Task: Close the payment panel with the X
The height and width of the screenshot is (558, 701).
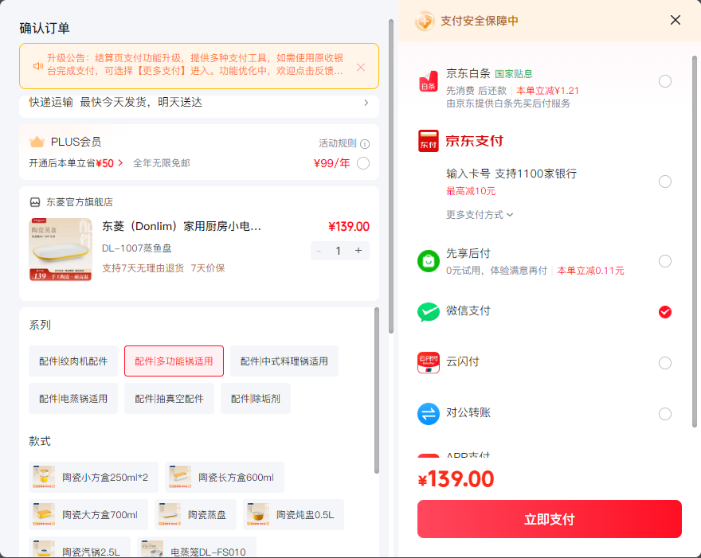Action: tap(675, 20)
